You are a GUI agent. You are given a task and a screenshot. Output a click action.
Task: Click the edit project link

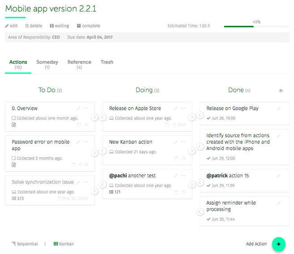(11, 26)
